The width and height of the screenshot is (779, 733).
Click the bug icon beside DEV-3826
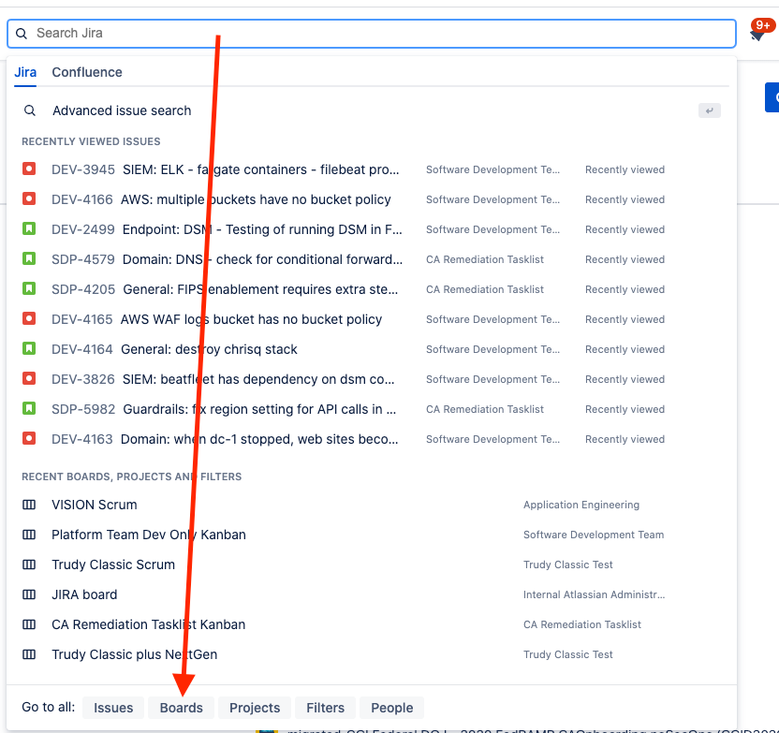(29, 378)
